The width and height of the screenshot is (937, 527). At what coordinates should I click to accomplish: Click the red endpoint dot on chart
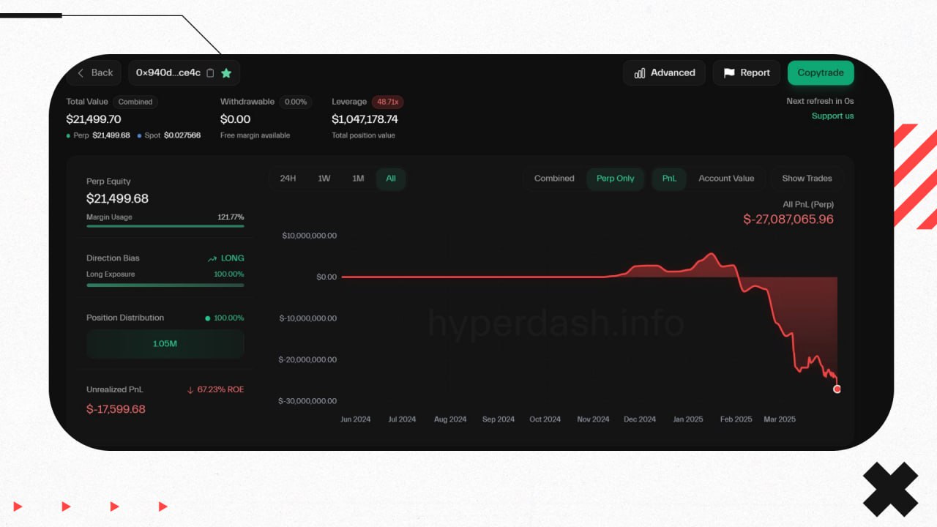tap(837, 389)
